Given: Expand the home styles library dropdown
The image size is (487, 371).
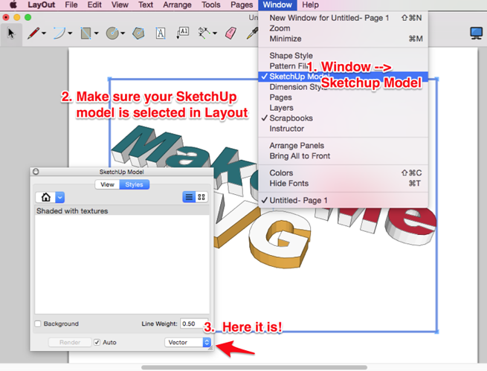Looking at the screenshot, I should [x=60, y=197].
